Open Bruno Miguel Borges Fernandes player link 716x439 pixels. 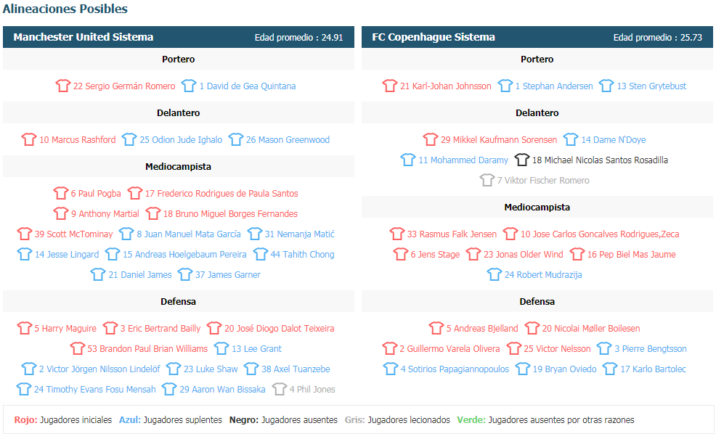coord(230,213)
